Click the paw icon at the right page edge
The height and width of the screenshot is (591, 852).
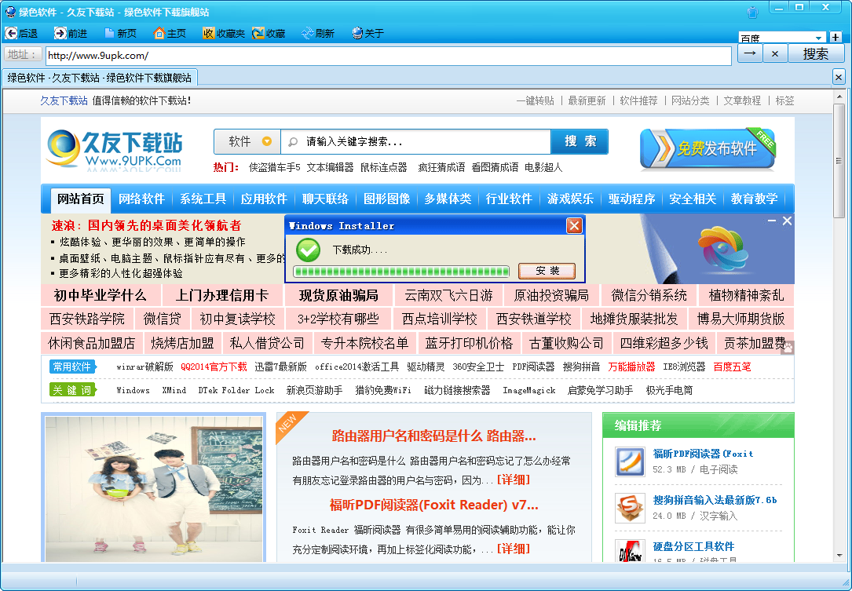pyautogui.click(x=788, y=348)
